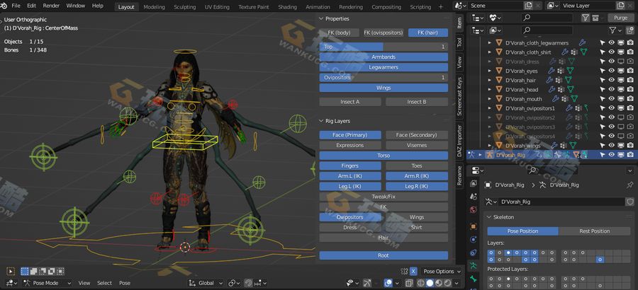Switch to wireframe shading mode
Screen dimensions: 638x290
pos(421,283)
